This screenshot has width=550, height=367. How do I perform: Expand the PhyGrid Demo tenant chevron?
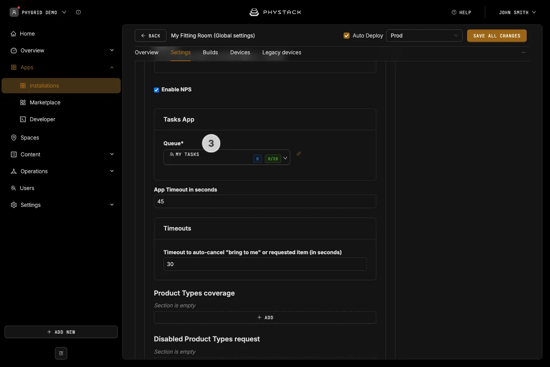(64, 12)
